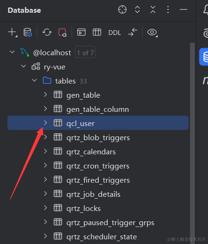Screen dimensions: 208x244
Task: Click the Expand All arrows icon
Action: point(137,9)
